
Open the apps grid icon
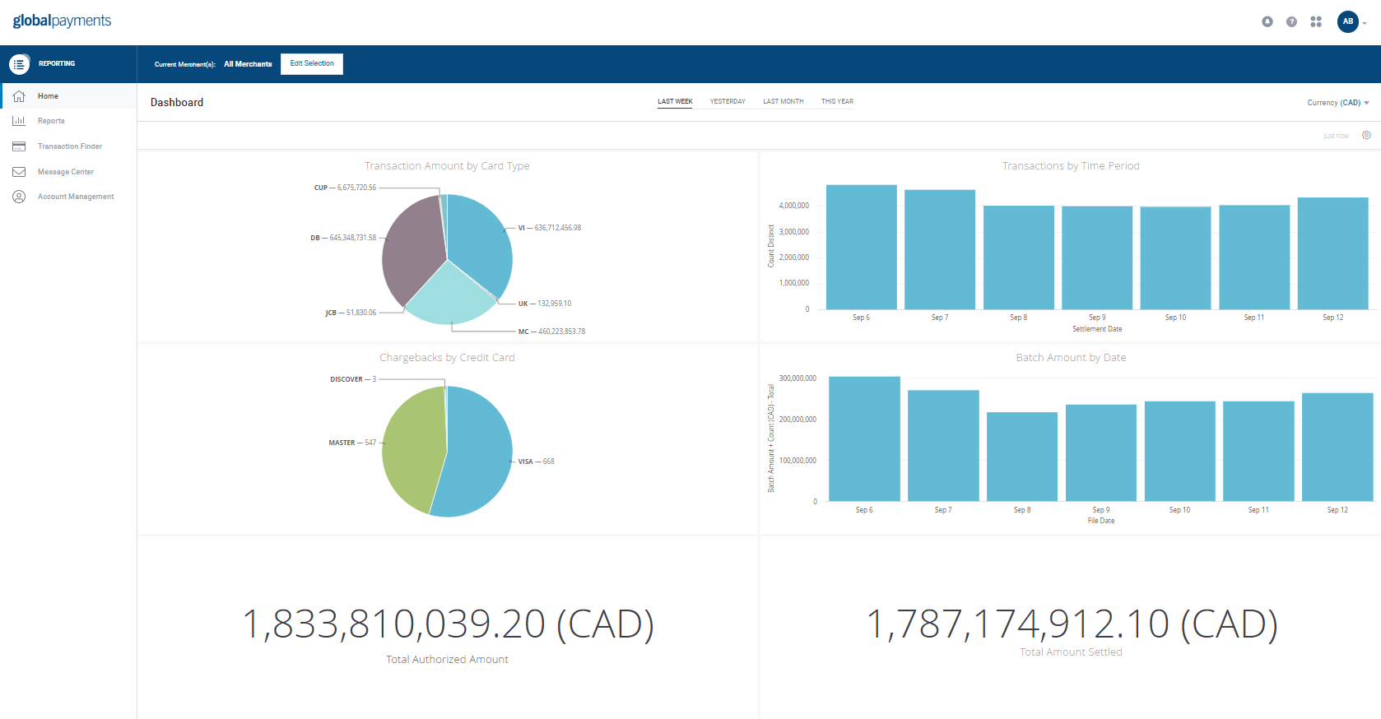pos(1316,21)
